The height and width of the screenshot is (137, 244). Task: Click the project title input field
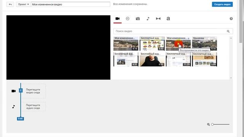click(x=71, y=4)
